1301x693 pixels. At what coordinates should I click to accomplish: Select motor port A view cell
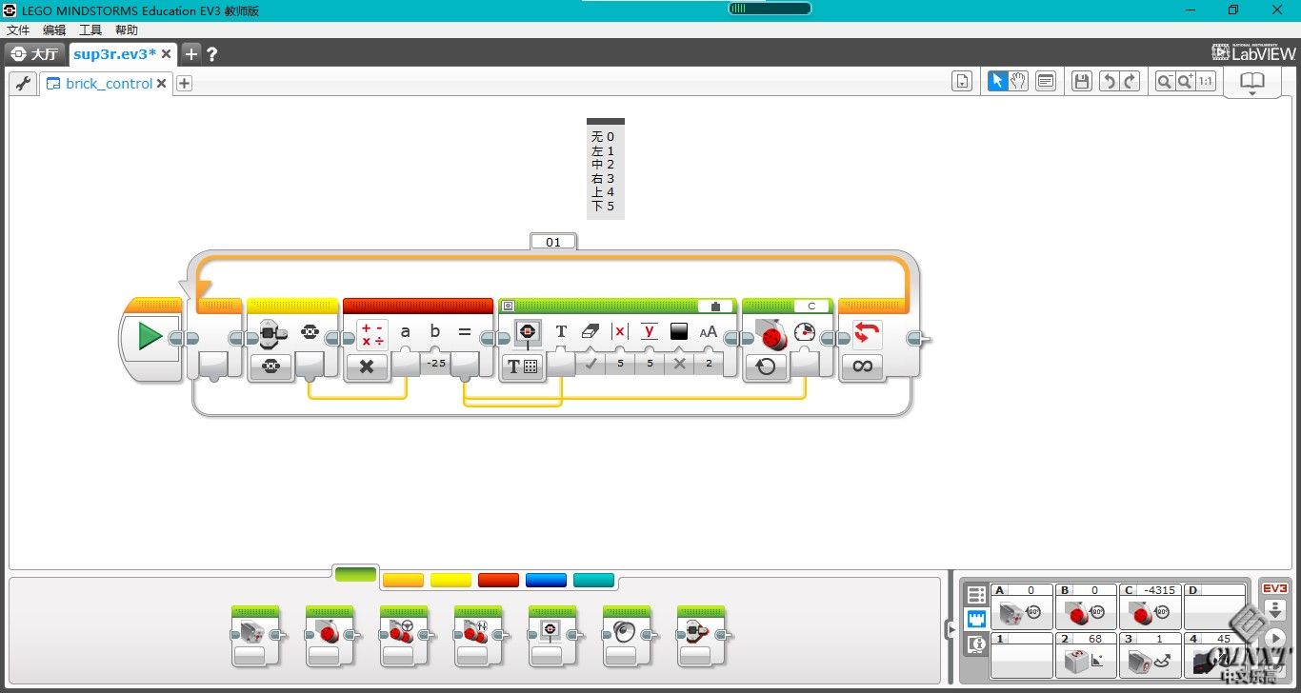click(1022, 606)
